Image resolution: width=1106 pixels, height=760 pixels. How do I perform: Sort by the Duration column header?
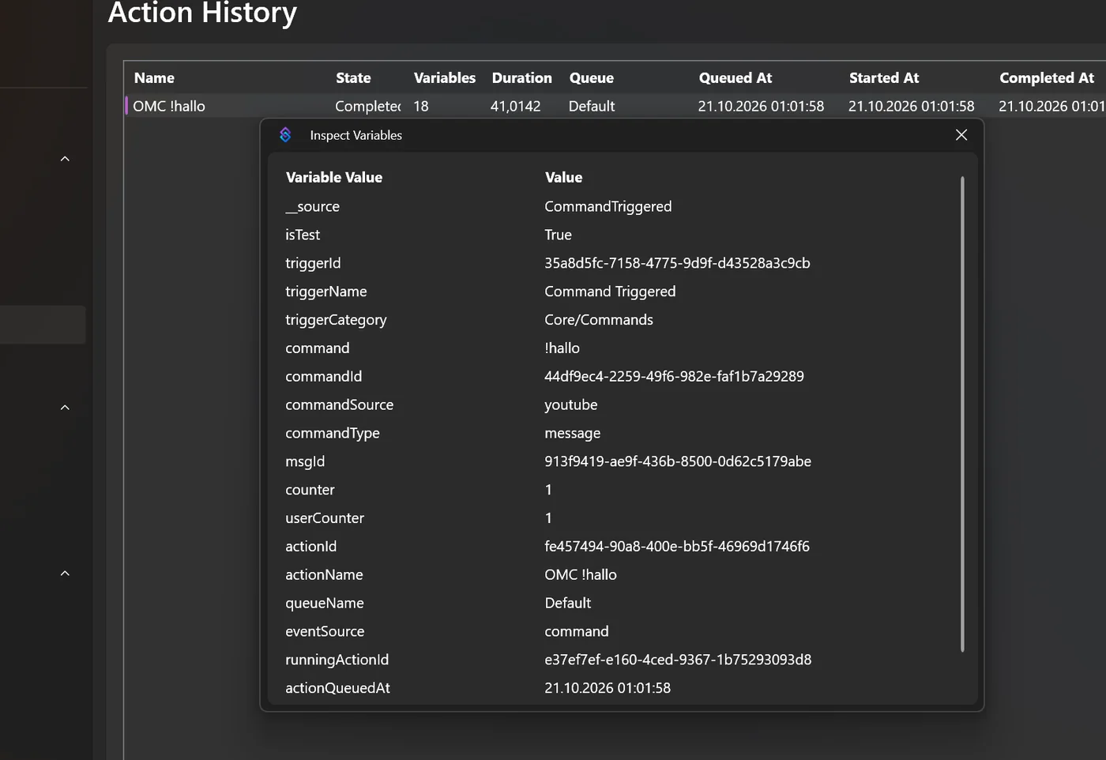pos(521,78)
